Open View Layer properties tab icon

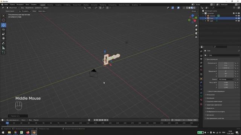(201, 63)
